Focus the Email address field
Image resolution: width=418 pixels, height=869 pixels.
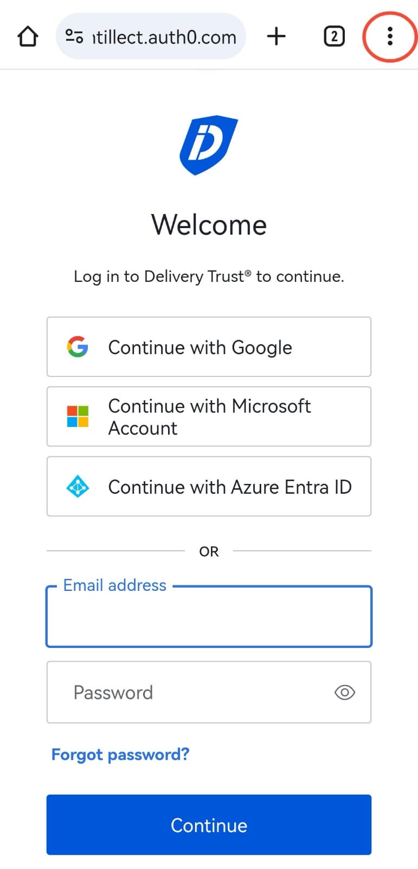pos(209,616)
